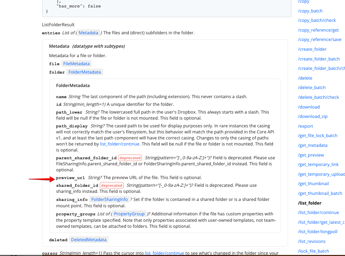Navigate to /copy_batch/check reference
The image size is (345, 256).
click(317, 20)
